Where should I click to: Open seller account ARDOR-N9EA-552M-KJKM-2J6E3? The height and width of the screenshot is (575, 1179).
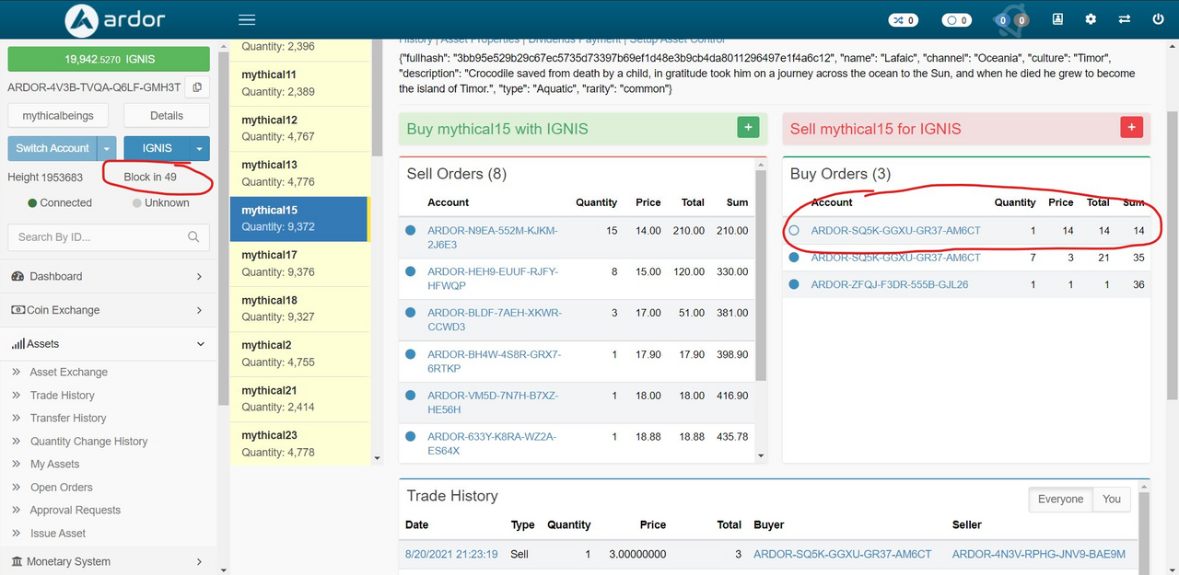pyautogui.click(x=493, y=237)
